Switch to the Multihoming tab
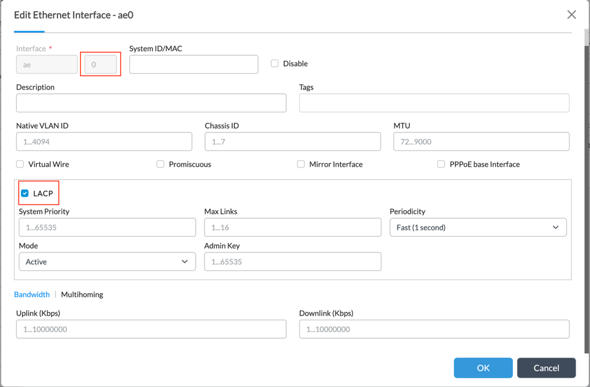The image size is (590, 387). point(82,294)
